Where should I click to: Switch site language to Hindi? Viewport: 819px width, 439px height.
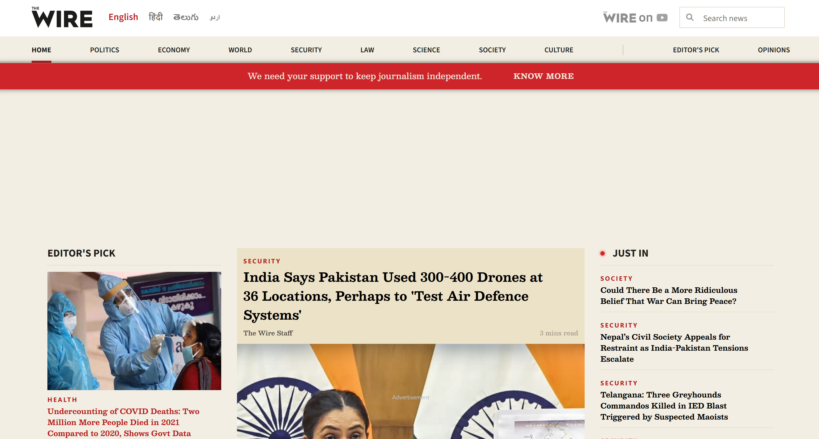[x=155, y=17]
